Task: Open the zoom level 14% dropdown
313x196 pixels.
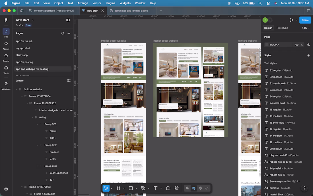Action: [x=306, y=28]
